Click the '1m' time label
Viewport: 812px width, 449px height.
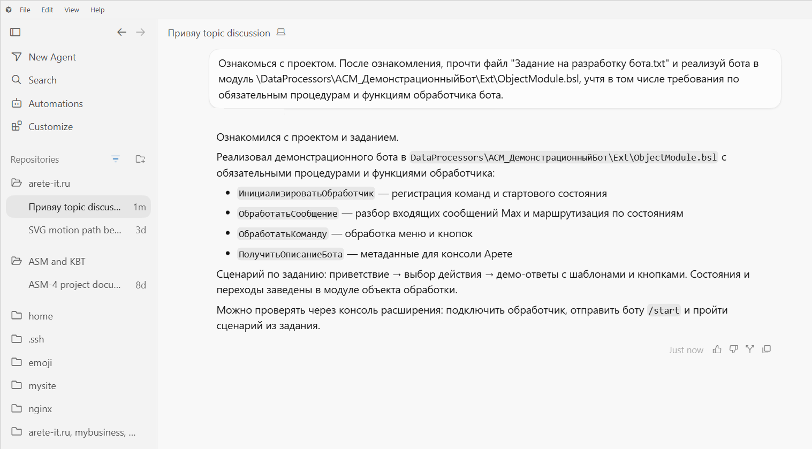click(140, 207)
